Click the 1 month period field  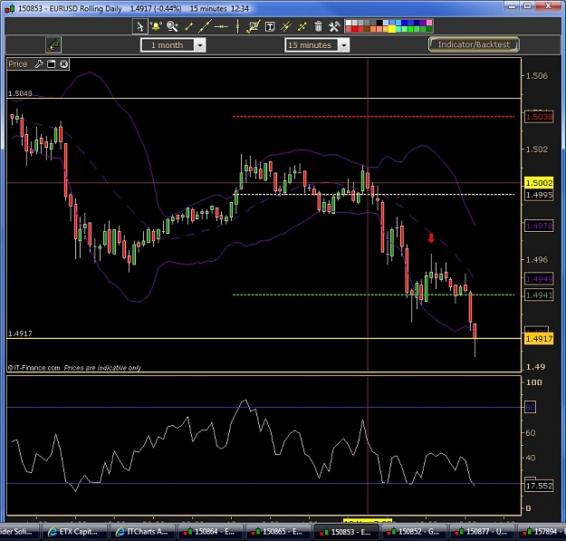point(168,45)
